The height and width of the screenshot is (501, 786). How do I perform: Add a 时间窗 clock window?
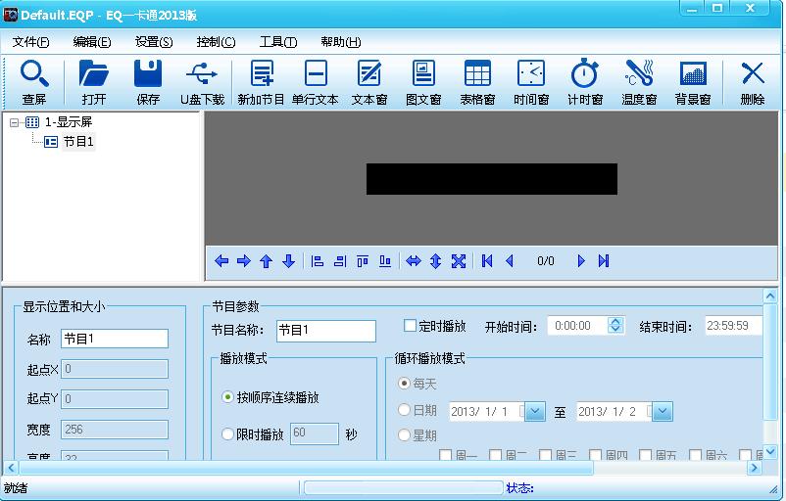[x=530, y=82]
